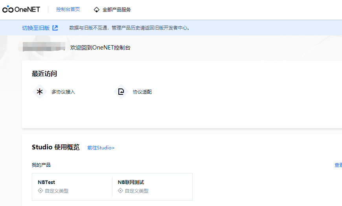Open the NBTest product card
Screen dimensions: 342x206
(72, 187)
